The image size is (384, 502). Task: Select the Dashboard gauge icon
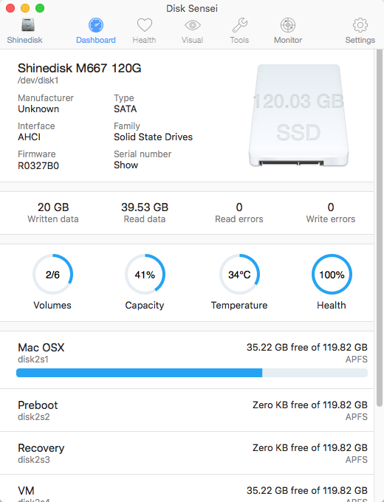(96, 25)
